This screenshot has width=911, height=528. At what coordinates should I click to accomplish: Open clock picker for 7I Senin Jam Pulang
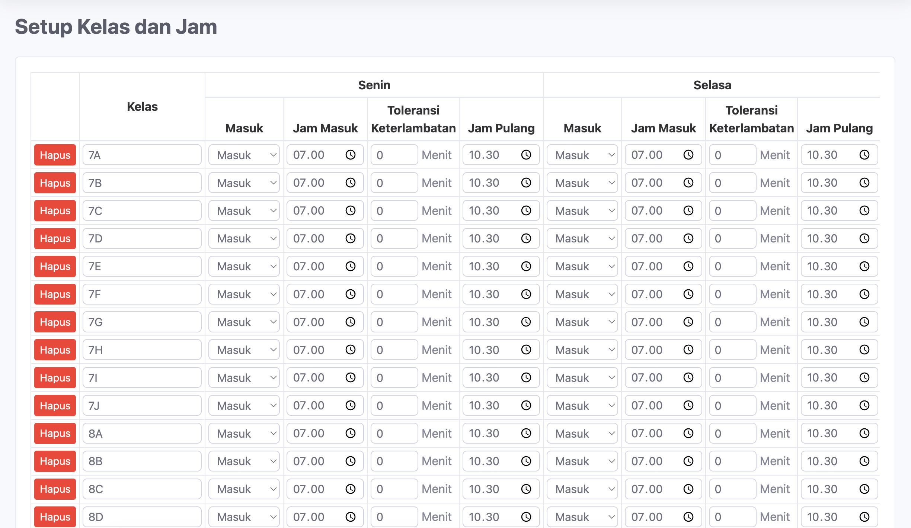526,377
